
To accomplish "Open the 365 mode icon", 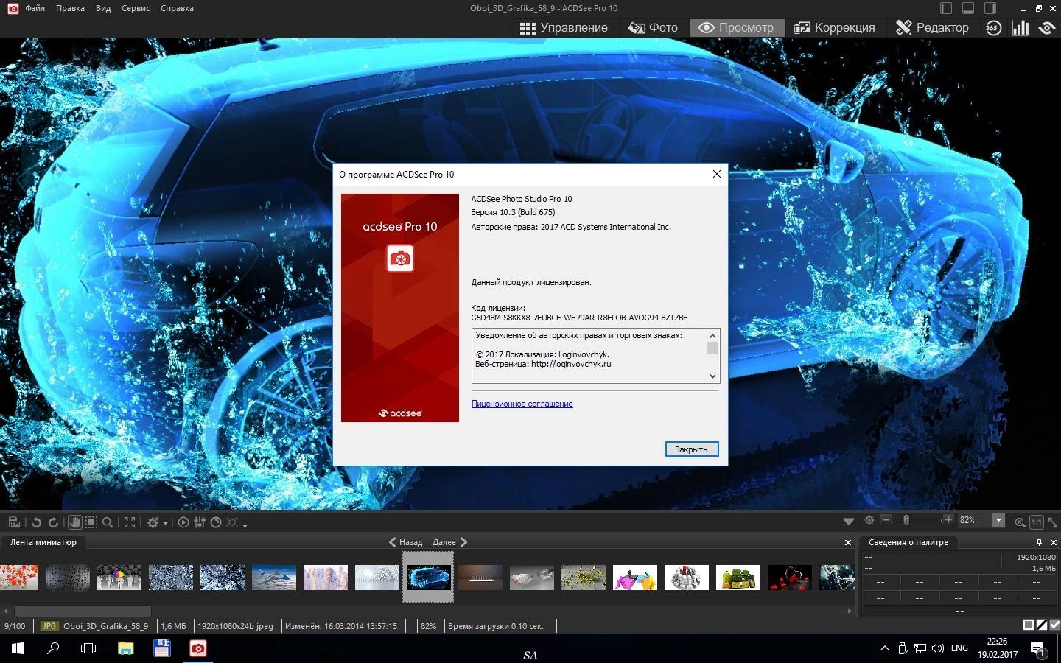I will pyautogui.click(x=993, y=28).
